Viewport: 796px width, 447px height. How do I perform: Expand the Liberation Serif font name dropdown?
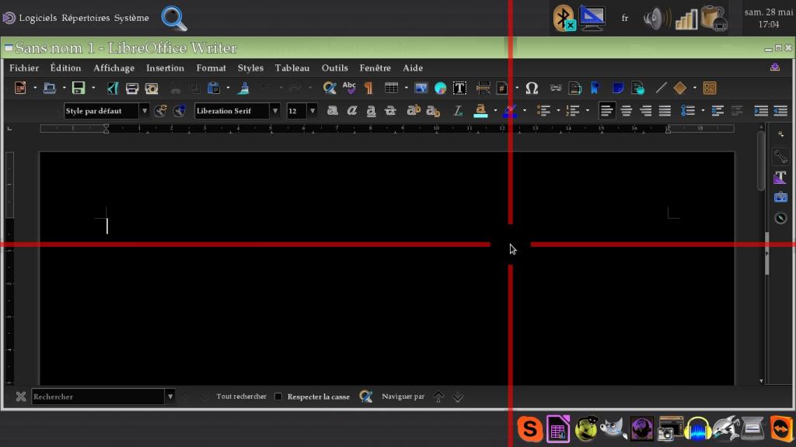coord(275,111)
